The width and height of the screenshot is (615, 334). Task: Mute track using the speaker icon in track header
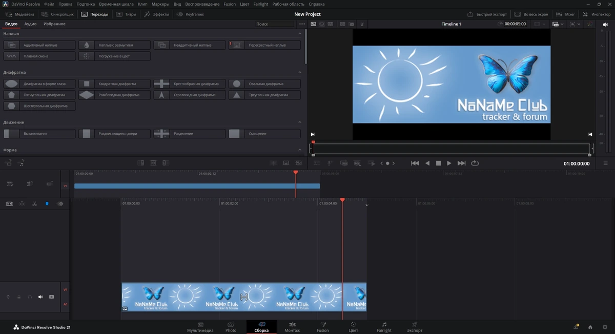pos(40,297)
